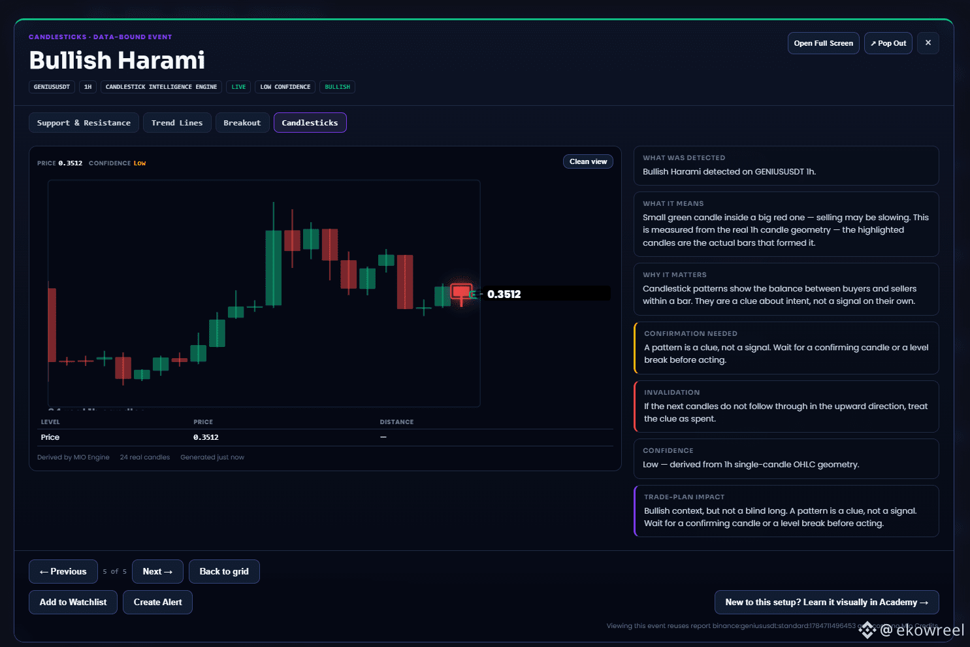Click the 'Generated just now' text

[212, 457]
